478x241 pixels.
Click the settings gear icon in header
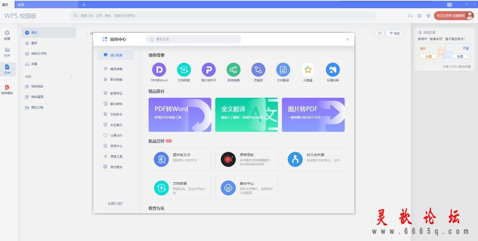[x=419, y=16]
